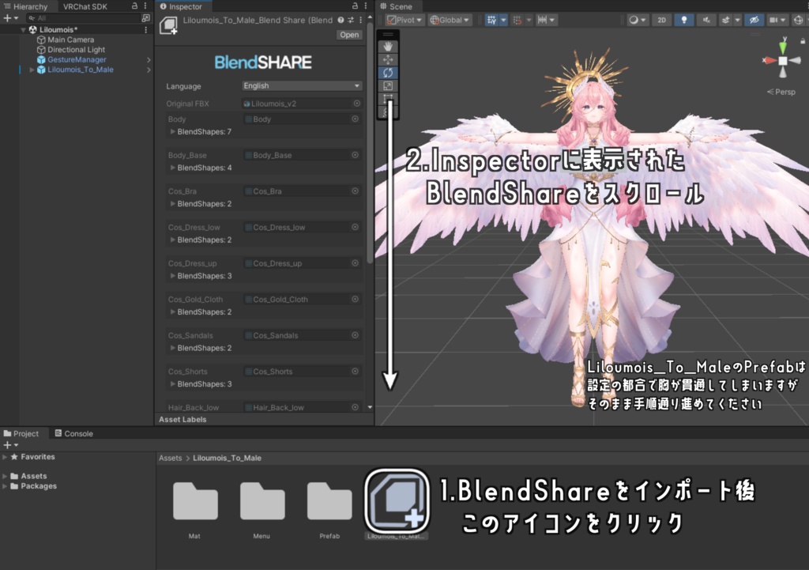Click Hierarchy search type filter icon
This screenshot has height=570, width=809.
pos(145,18)
